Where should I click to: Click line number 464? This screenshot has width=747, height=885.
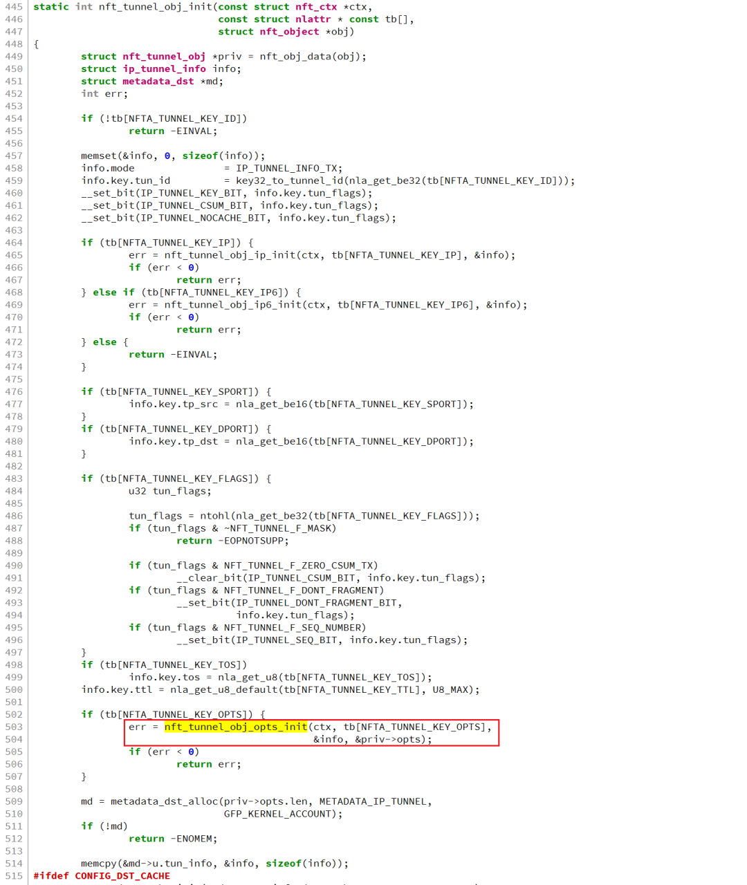click(14, 243)
